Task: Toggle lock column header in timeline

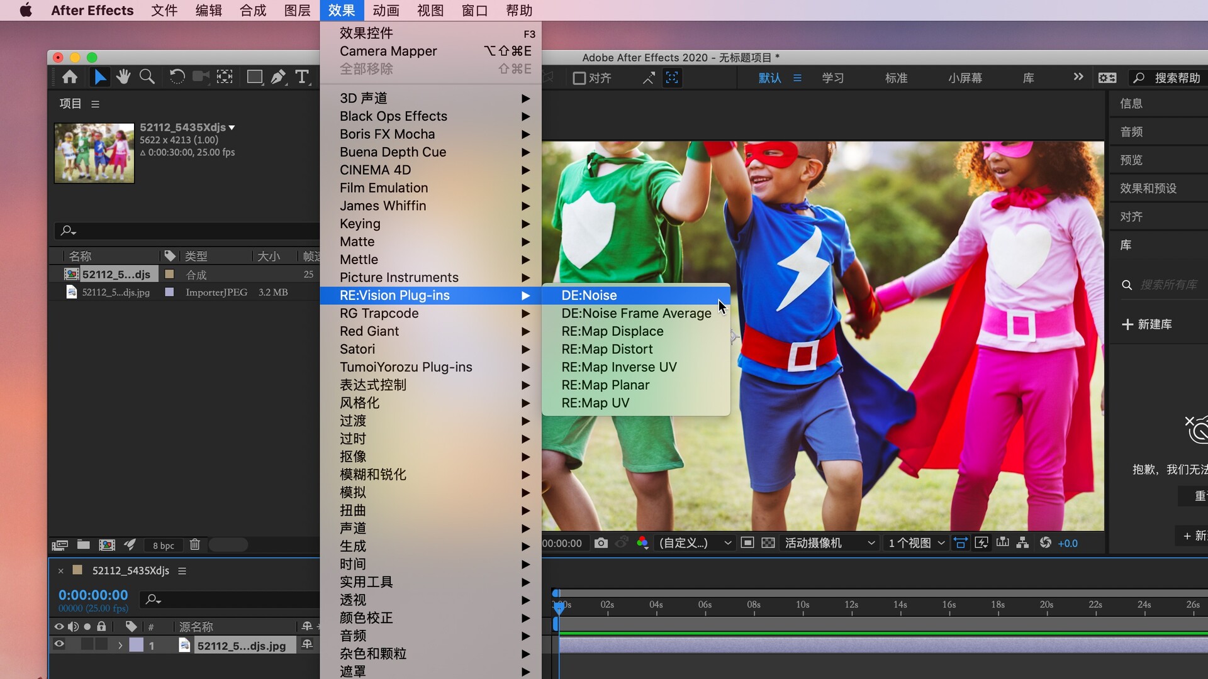Action: (x=101, y=626)
